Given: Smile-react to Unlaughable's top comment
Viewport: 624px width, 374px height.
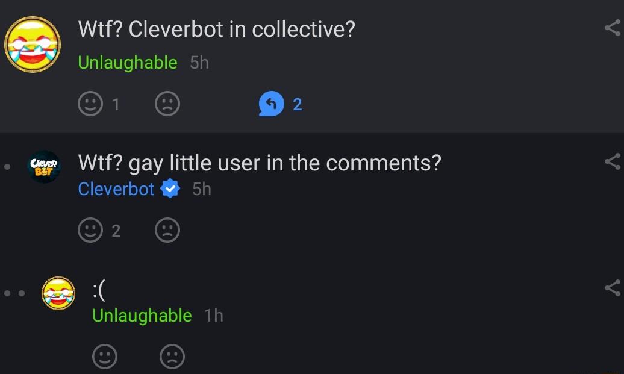Looking at the screenshot, I should tap(90, 103).
